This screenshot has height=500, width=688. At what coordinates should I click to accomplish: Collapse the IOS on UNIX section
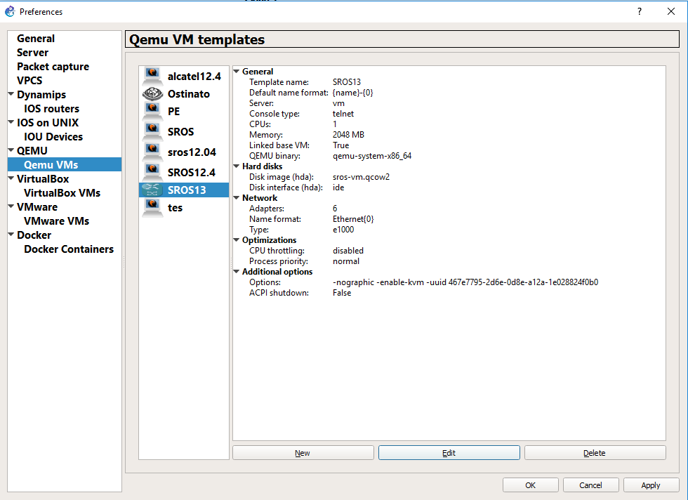(x=11, y=122)
